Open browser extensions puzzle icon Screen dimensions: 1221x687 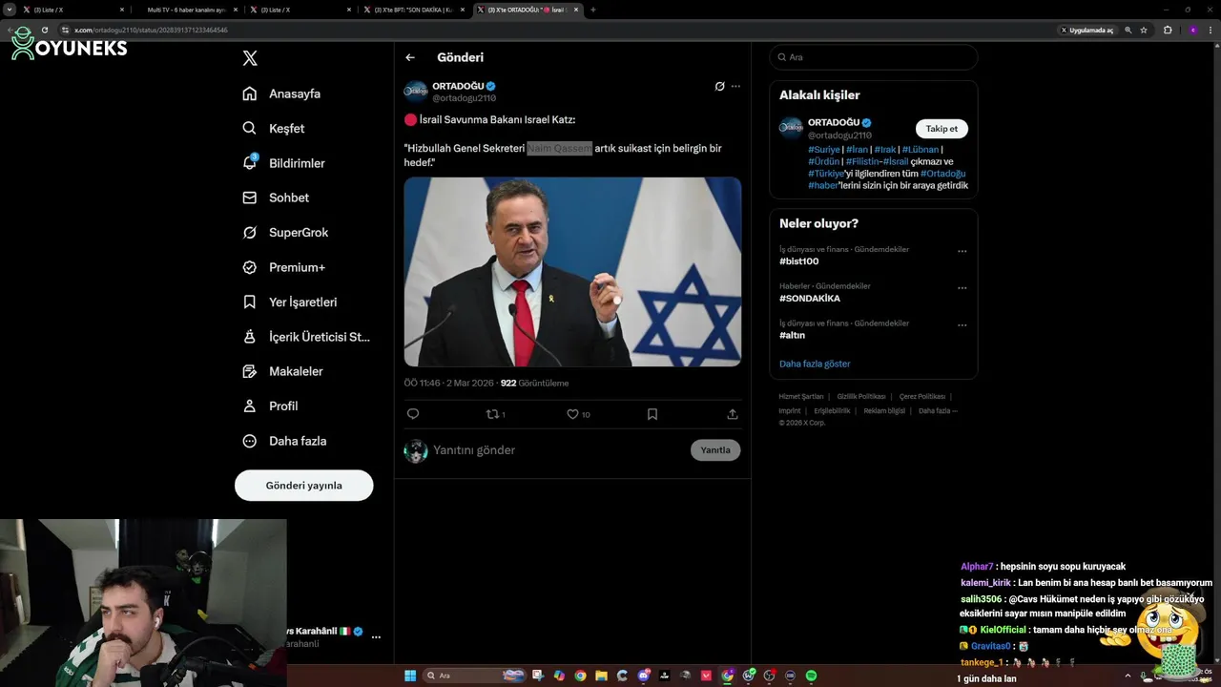(x=1168, y=30)
